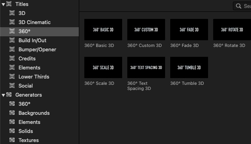Select the Backgrounds generator icon
The height and width of the screenshot is (144, 251).
[x=12, y=113]
